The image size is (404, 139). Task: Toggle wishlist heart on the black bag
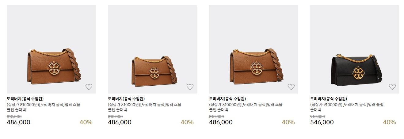tap(392, 87)
